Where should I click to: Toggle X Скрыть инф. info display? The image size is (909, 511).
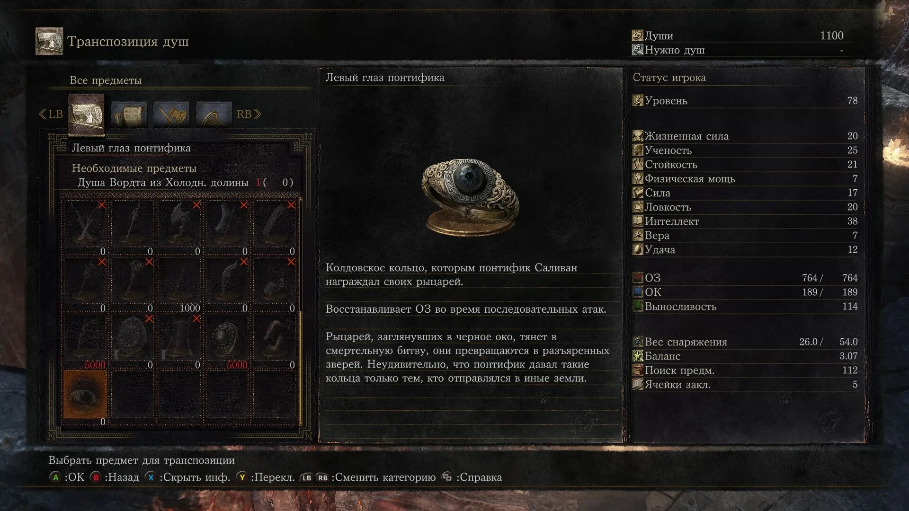pyautogui.click(x=187, y=477)
